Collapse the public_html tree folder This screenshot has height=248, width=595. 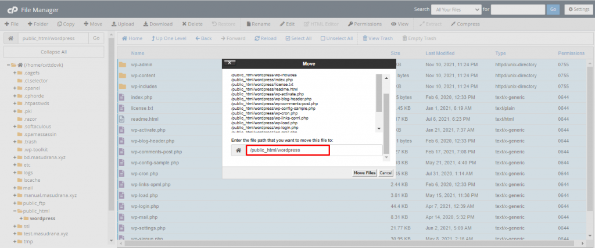pos(15,211)
